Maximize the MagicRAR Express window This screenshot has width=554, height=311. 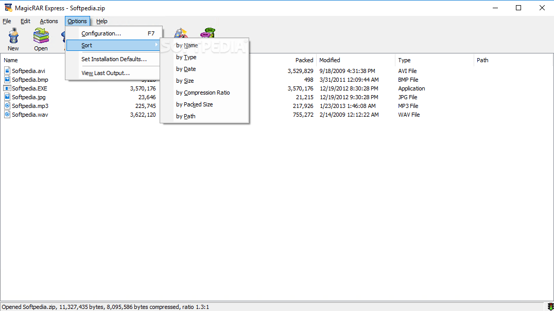tap(518, 8)
